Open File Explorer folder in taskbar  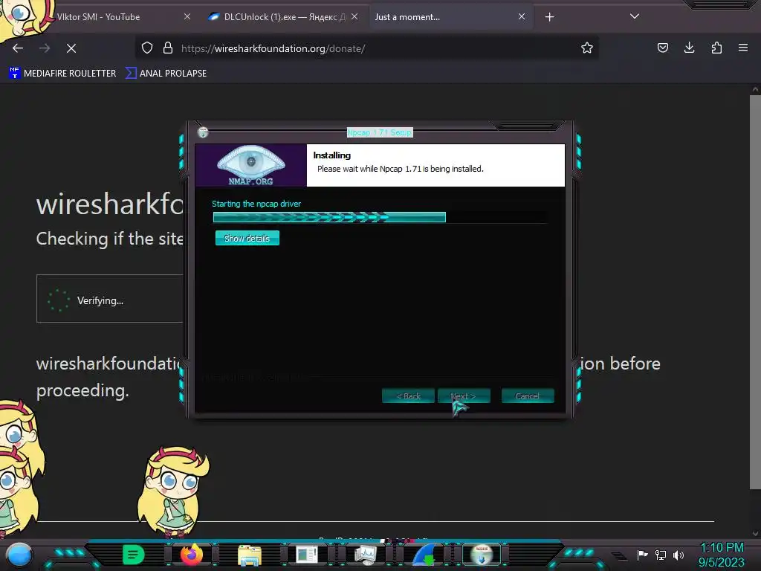pyautogui.click(x=250, y=555)
